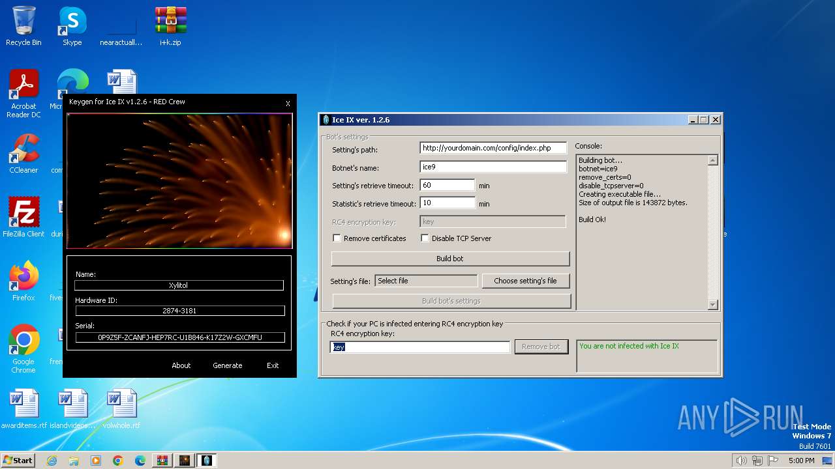Click the infection-check RC4 key field
The width and height of the screenshot is (835, 469).
click(x=420, y=347)
